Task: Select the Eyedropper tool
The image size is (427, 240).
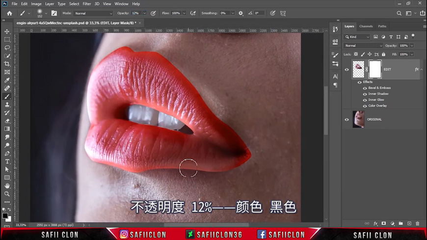Action: (x=7, y=80)
